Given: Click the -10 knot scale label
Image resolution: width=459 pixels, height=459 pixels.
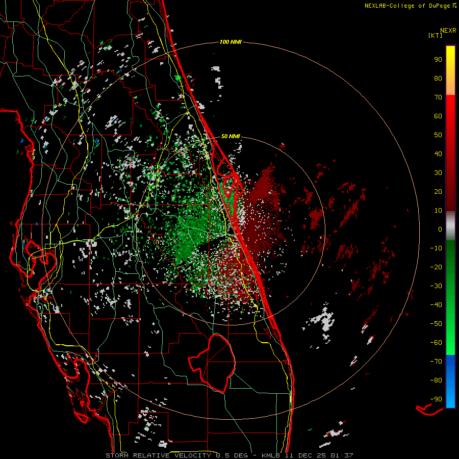Looking at the screenshot, I should 436,248.
